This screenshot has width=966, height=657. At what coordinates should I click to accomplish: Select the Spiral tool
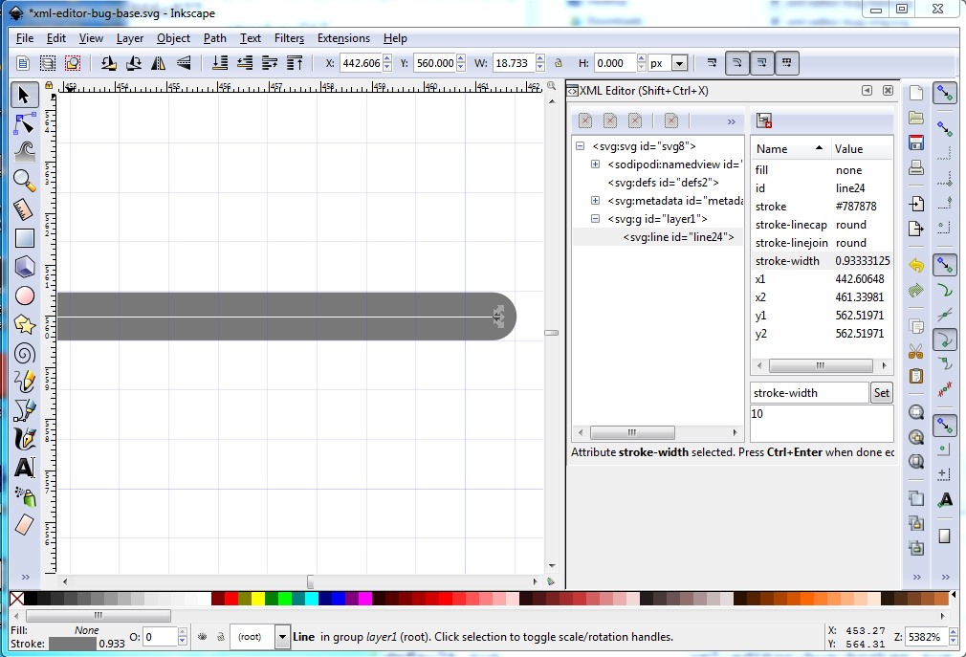(x=24, y=354)
